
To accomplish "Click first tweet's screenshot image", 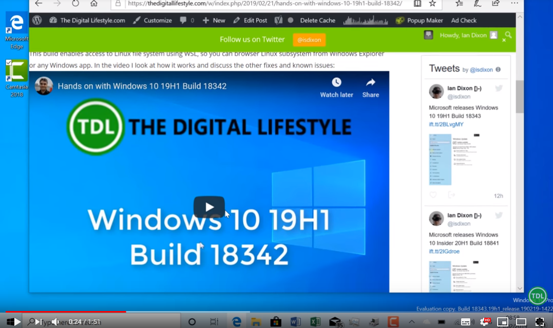I will click(x=454, y=160).
